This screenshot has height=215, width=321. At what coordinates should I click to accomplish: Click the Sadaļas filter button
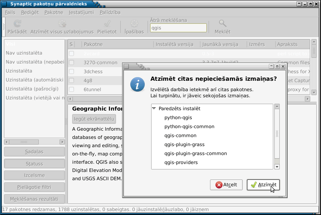(x=34, y=152)
